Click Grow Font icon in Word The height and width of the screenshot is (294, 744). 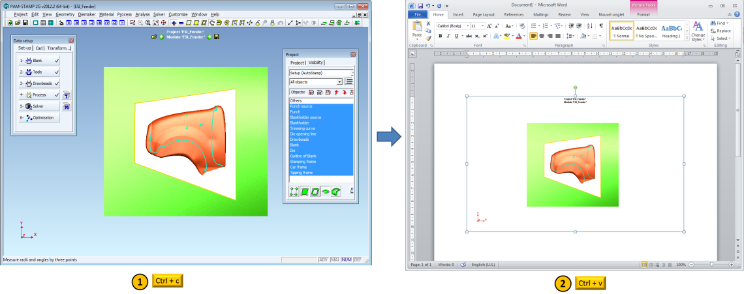(x=489, y=26)
